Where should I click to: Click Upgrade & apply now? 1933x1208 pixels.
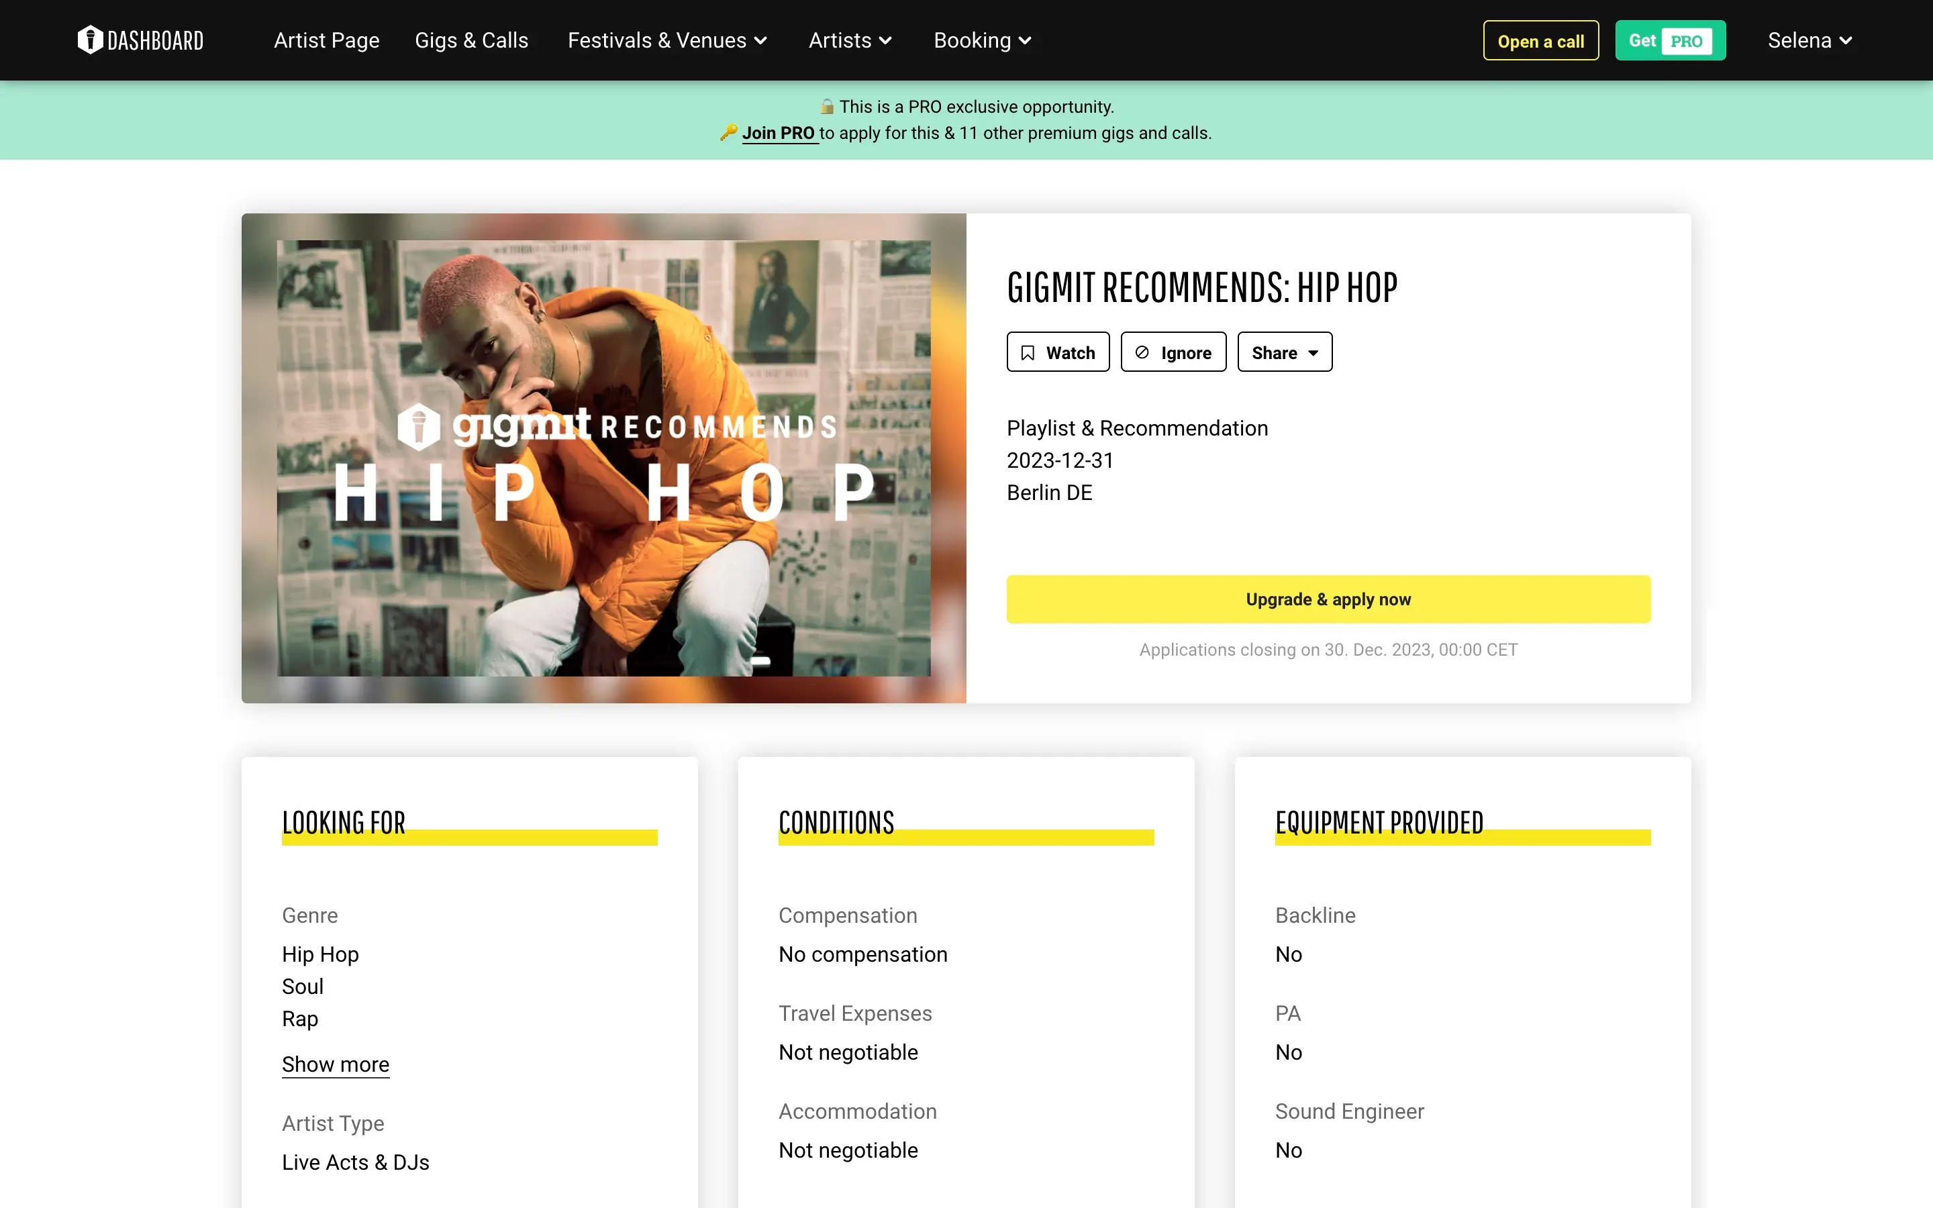[1328, 599]
